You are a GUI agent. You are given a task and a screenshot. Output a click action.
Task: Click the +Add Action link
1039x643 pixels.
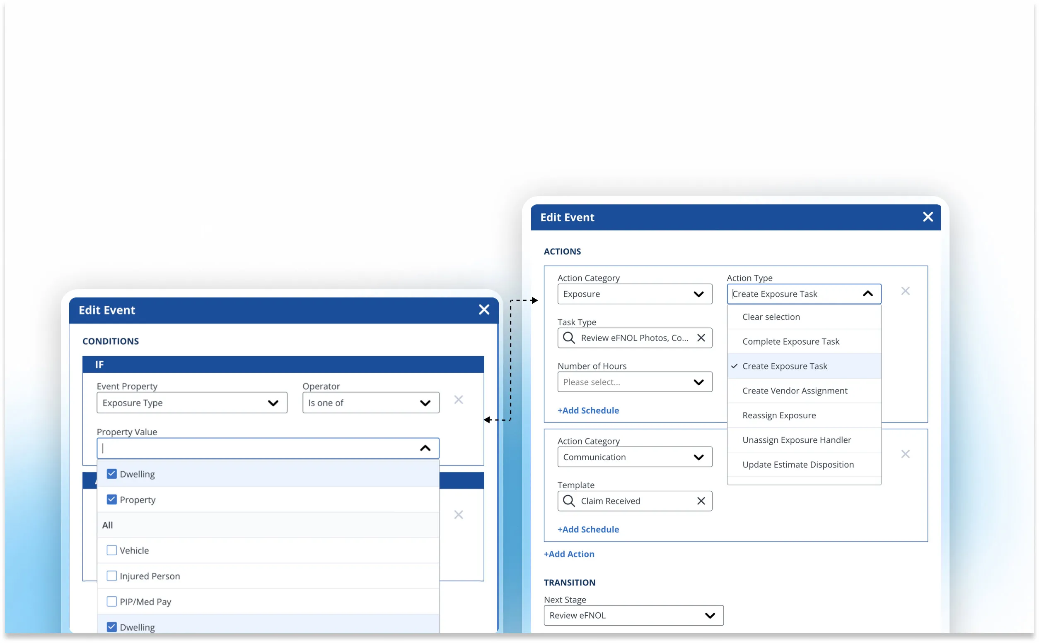[569, 554]
